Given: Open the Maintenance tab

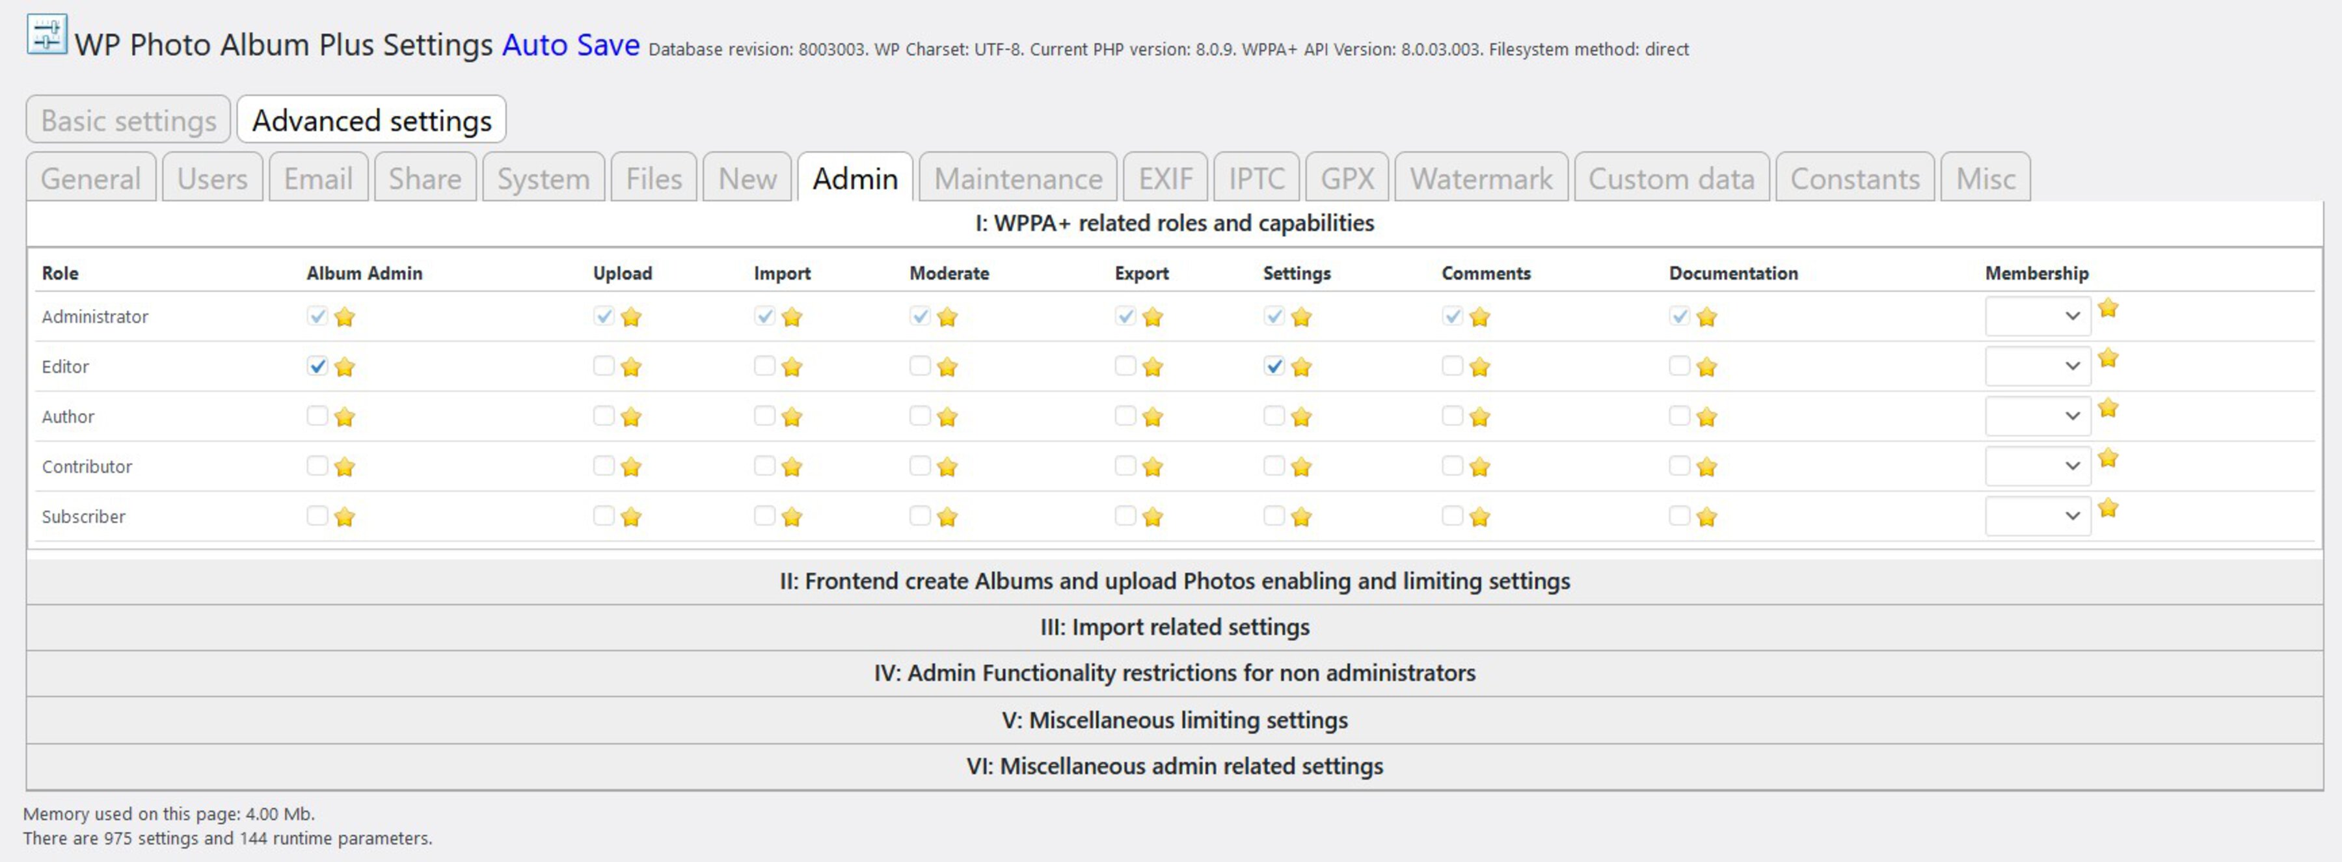Looking at the screenshot, I should (1017, 178).
